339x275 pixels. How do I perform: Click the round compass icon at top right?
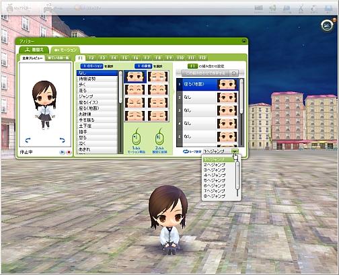tap(328, 26)
